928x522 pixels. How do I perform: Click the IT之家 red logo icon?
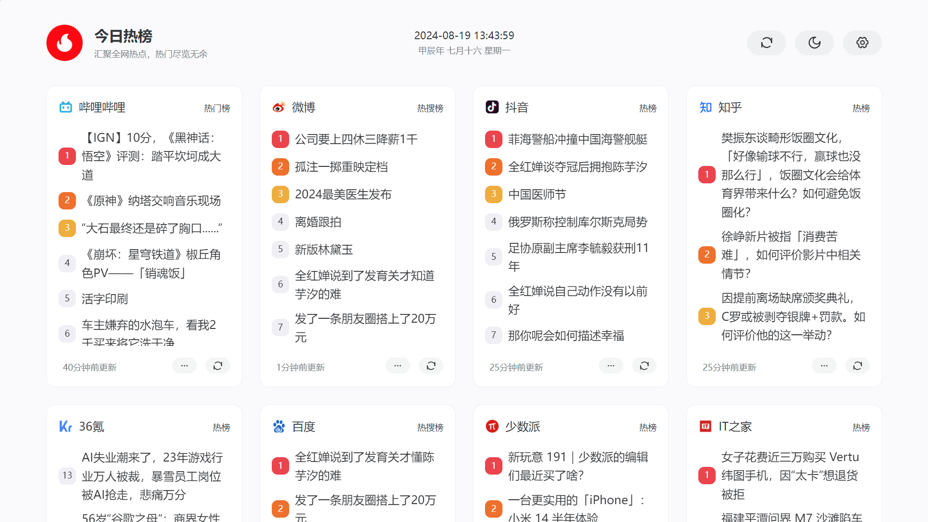click(x=706, y=427)
